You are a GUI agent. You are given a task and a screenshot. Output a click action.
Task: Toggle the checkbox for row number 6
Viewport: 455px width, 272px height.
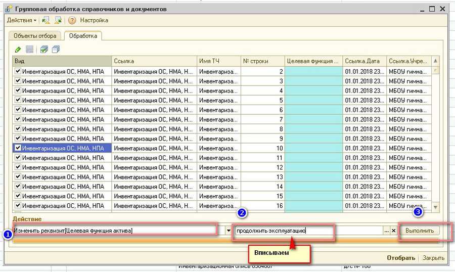tap(18, 109)
